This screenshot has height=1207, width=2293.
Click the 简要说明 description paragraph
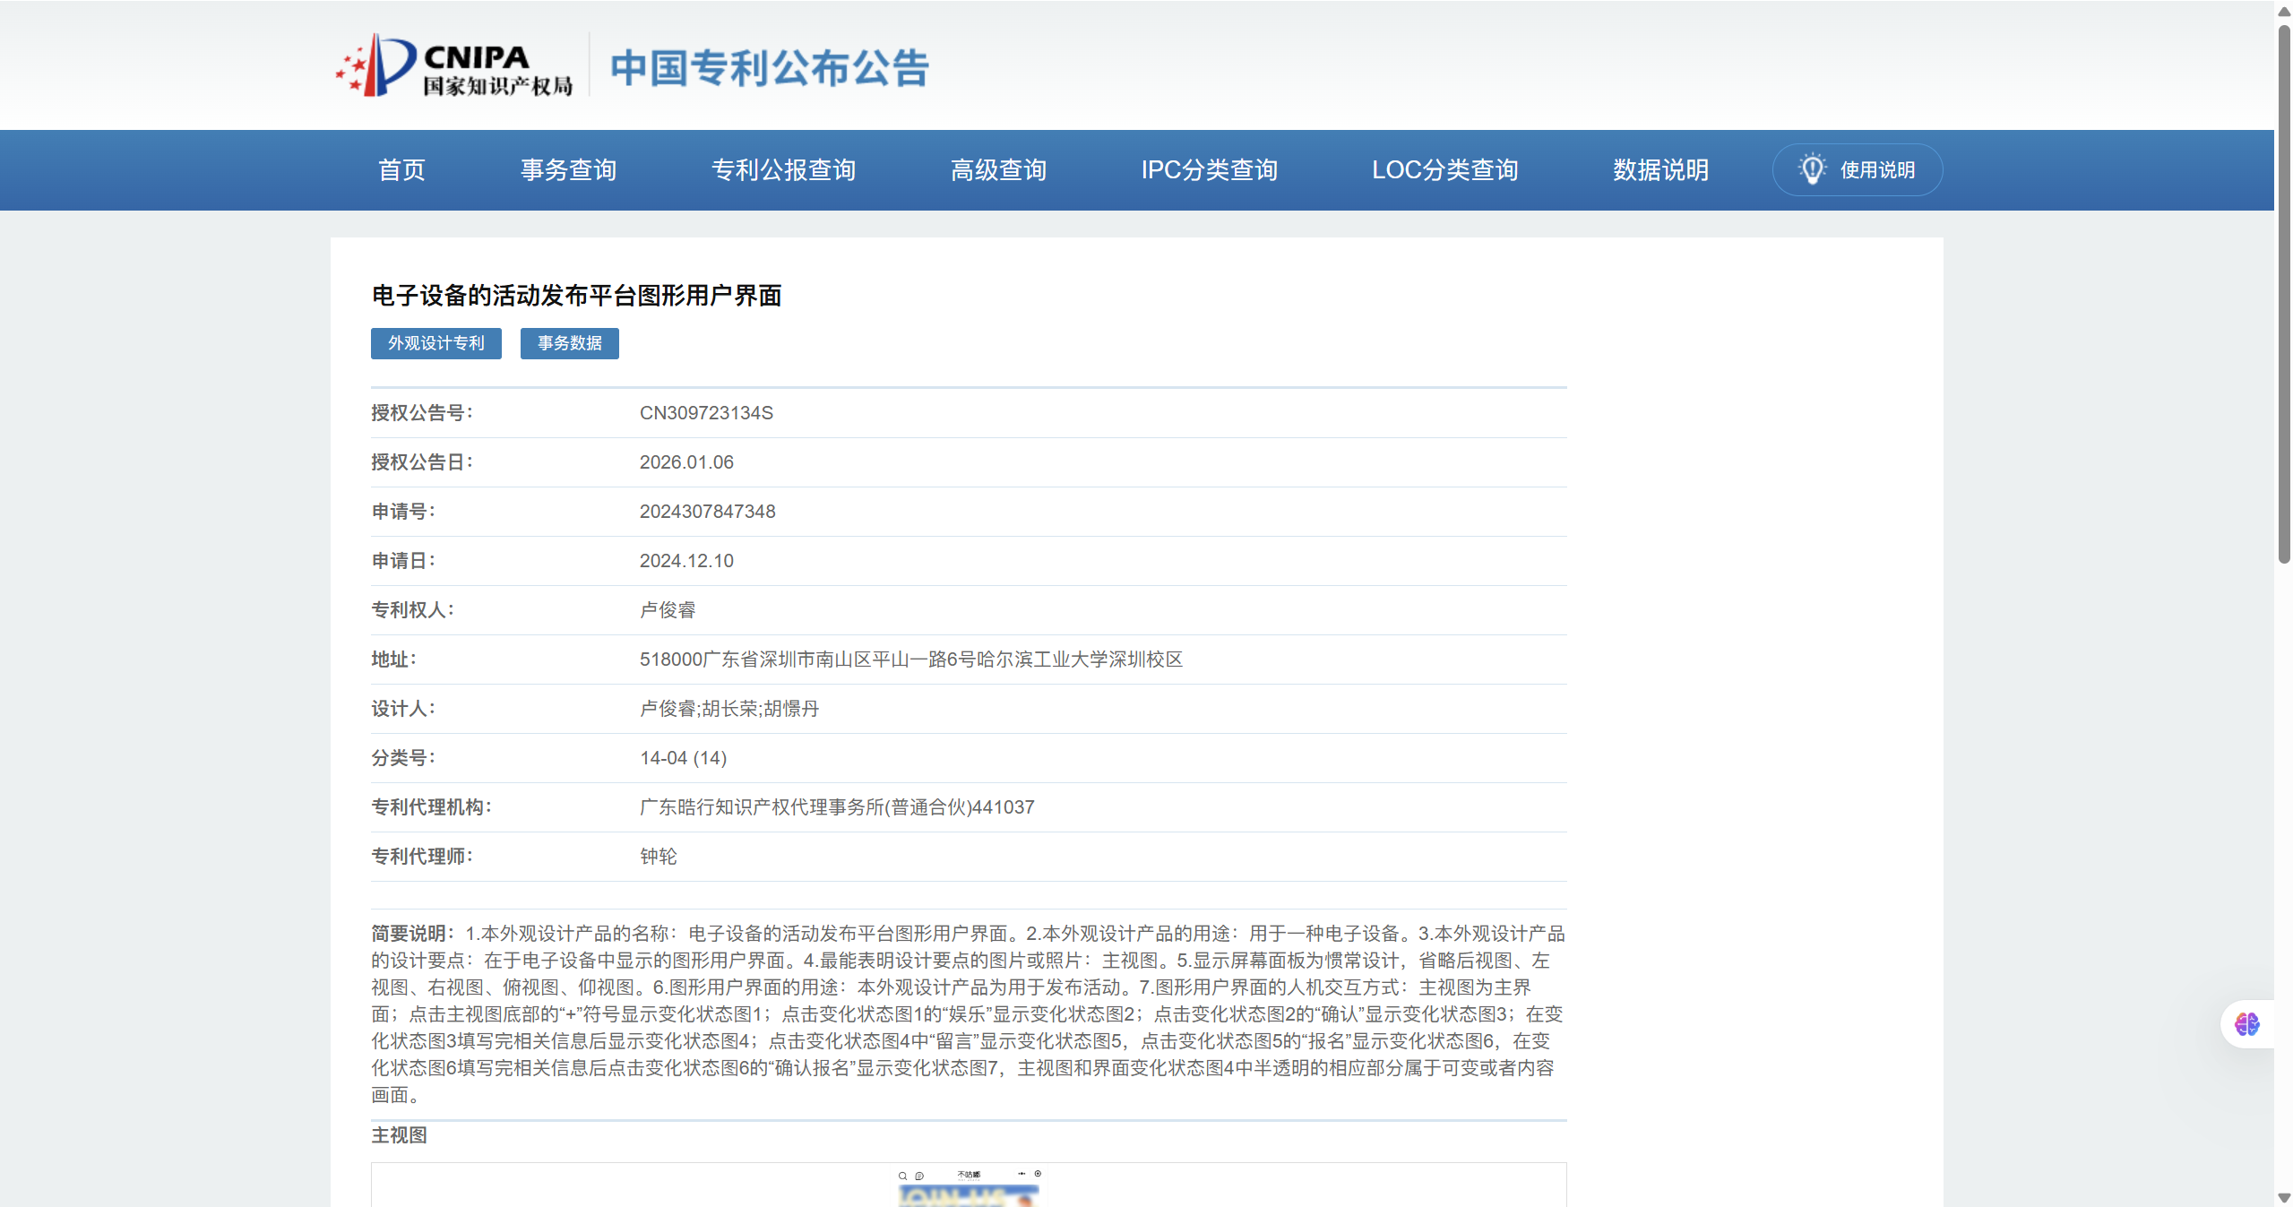[x=969, y=1014]
